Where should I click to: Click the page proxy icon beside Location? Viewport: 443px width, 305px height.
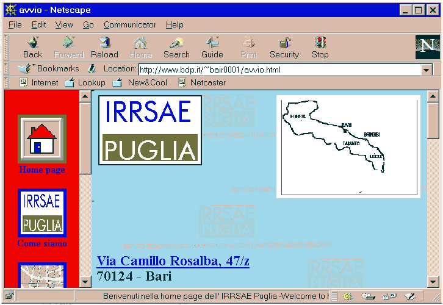coord(92,69)
